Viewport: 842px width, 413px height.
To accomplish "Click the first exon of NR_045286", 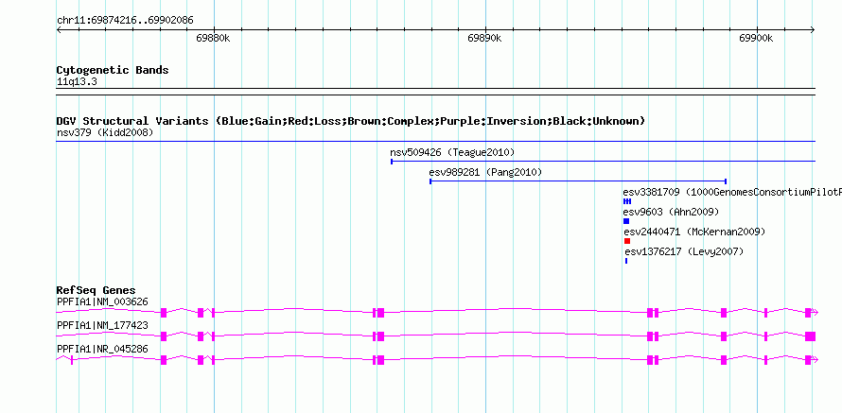I will (71, 360).
